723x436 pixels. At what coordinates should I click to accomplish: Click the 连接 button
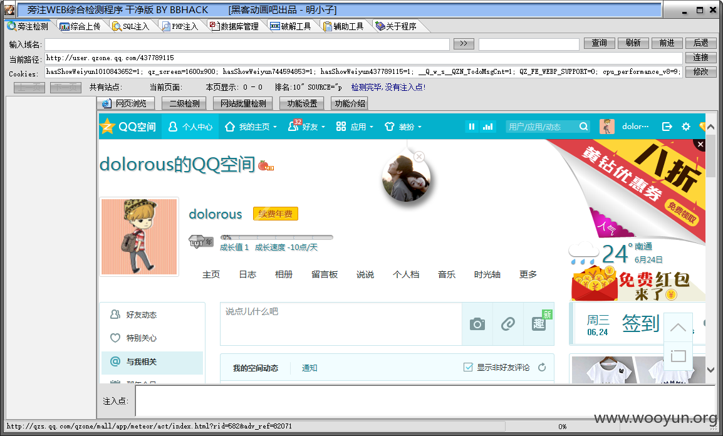[701, 57]
